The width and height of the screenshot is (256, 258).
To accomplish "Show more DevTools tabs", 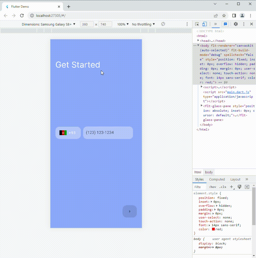I will click(215, 24).
